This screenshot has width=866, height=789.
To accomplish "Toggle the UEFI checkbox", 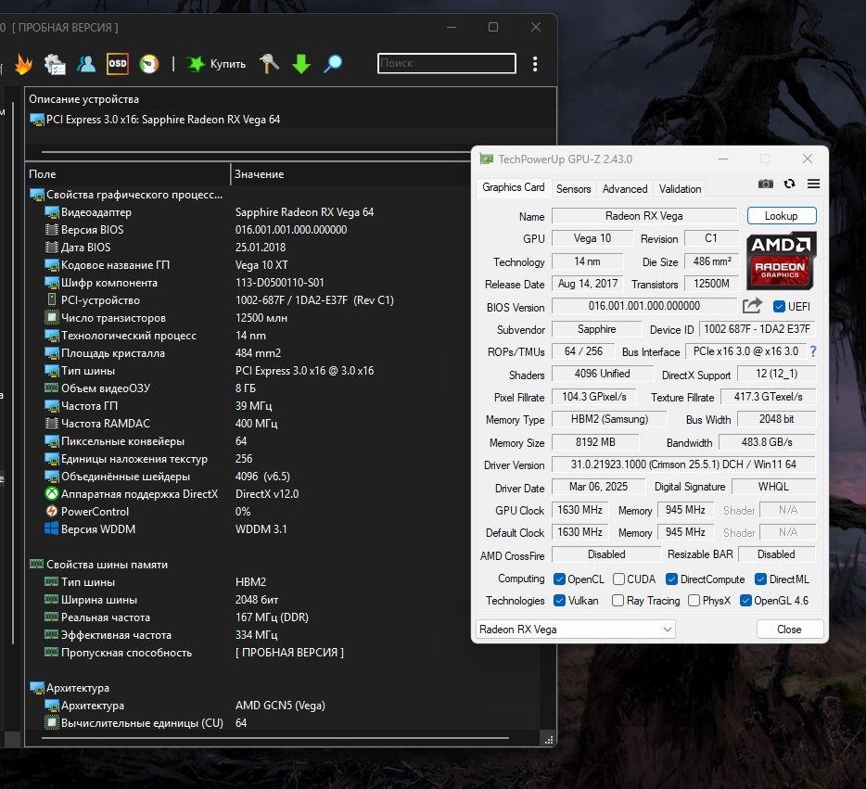I will coord(779,307).
